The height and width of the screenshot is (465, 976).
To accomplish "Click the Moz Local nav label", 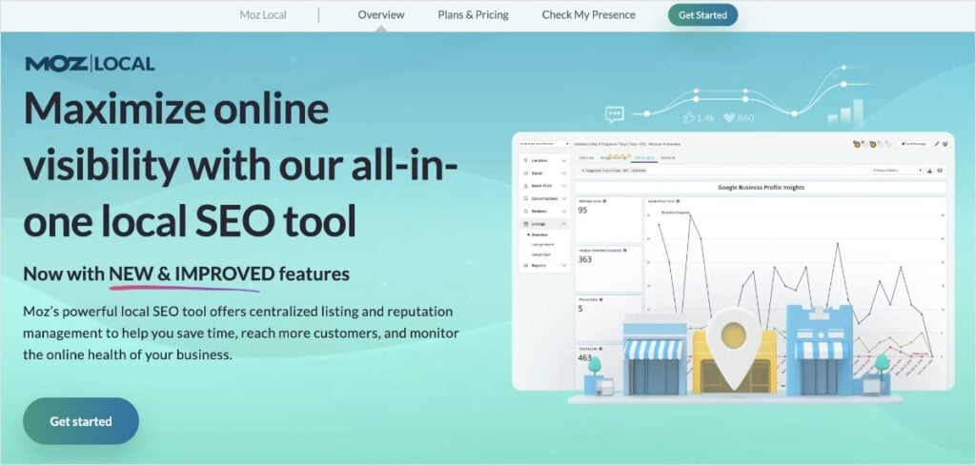I will click(x=263, y=15).
